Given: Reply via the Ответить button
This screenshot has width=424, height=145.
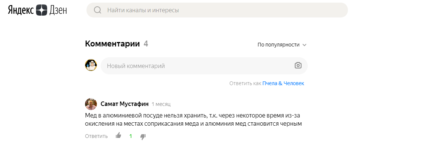Looking at the screenshot, I should click(x=96, y=136).
